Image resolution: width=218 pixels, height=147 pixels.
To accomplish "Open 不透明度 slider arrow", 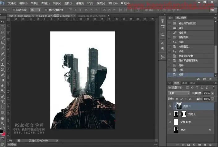I will [x=212, y=93].
